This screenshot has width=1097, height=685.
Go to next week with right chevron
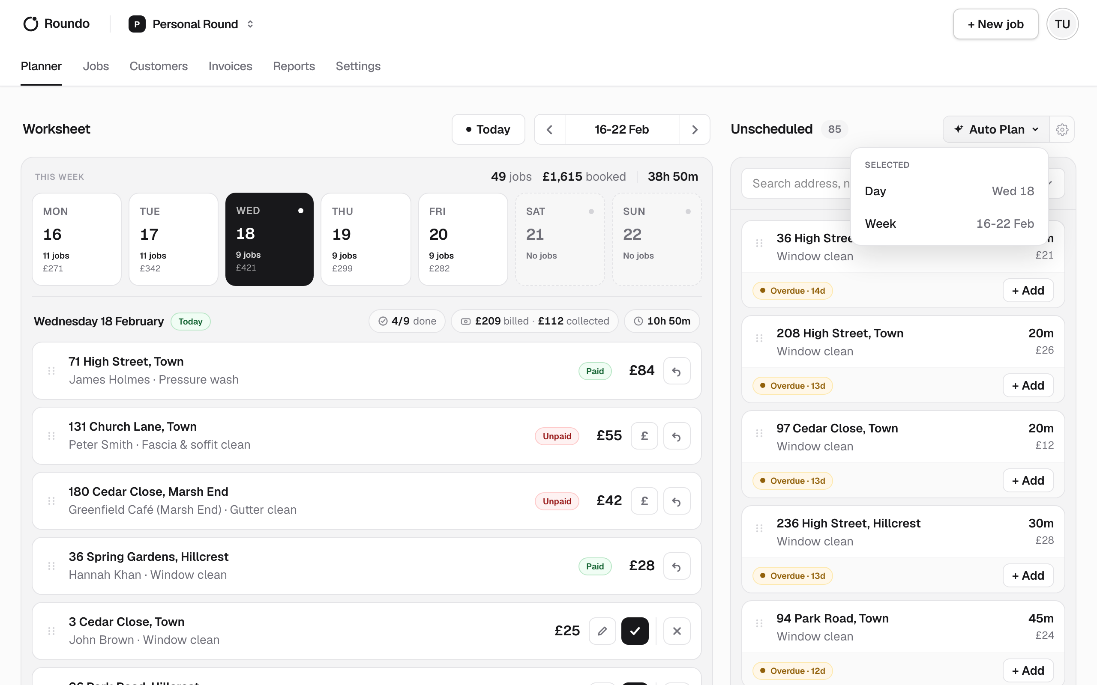tap(695, 130)
